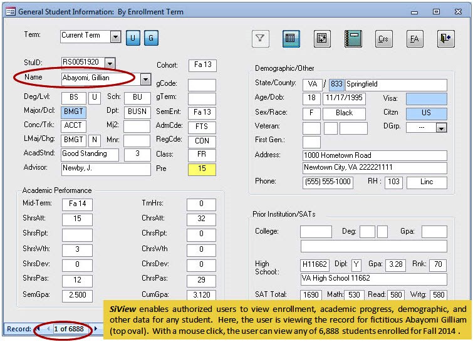Screen dimensions: 473x342
Task: Open the datasheet grid view button
Action: coord(291,38)
